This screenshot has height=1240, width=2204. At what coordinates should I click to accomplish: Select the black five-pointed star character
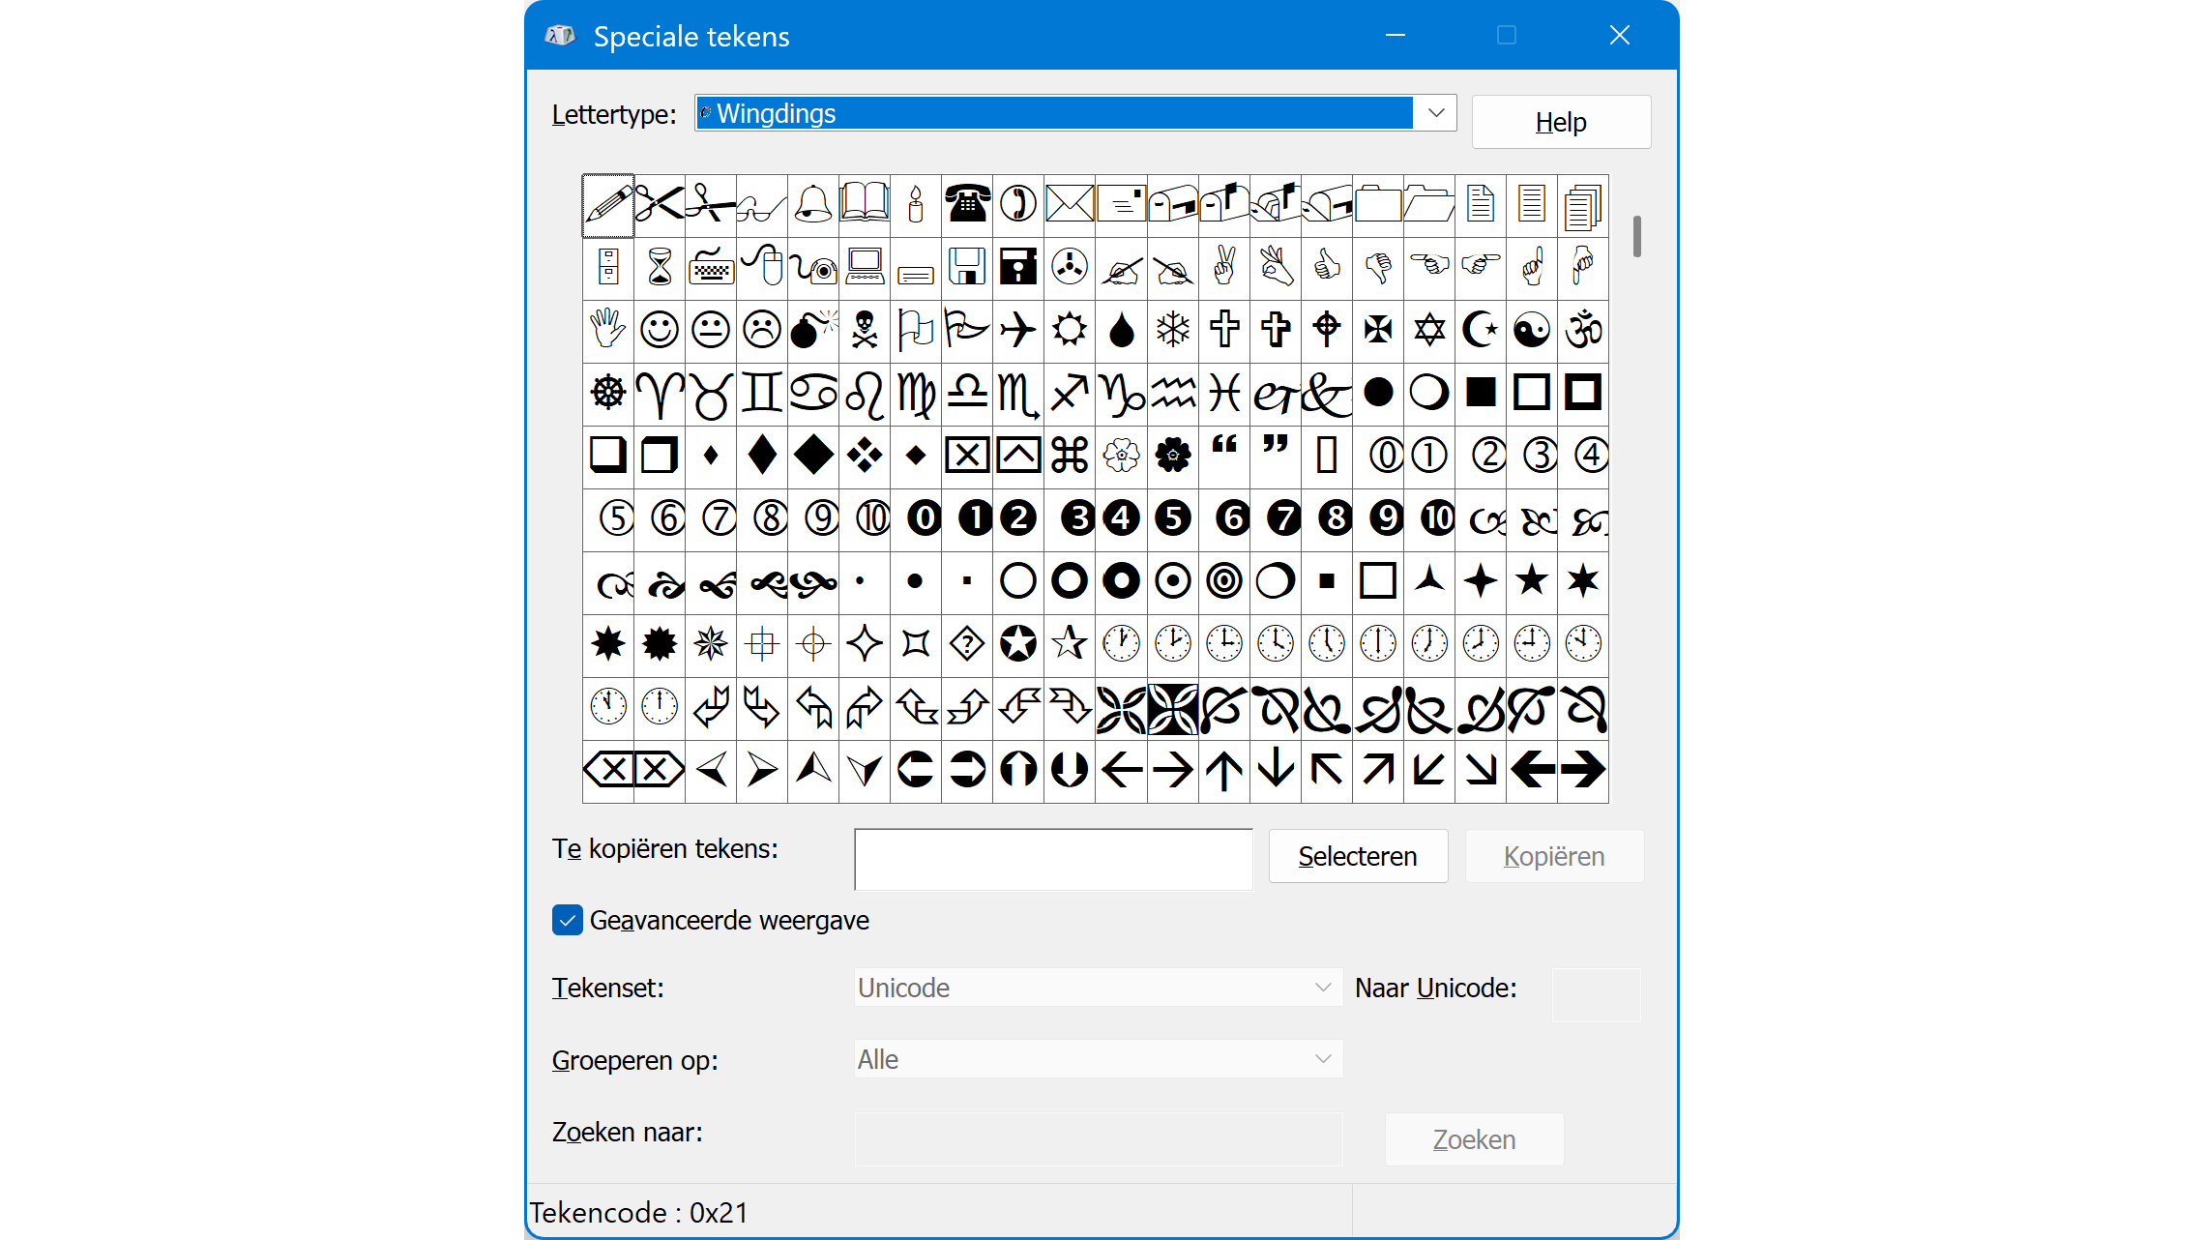pyautogui.click(x=1532, y=581)
